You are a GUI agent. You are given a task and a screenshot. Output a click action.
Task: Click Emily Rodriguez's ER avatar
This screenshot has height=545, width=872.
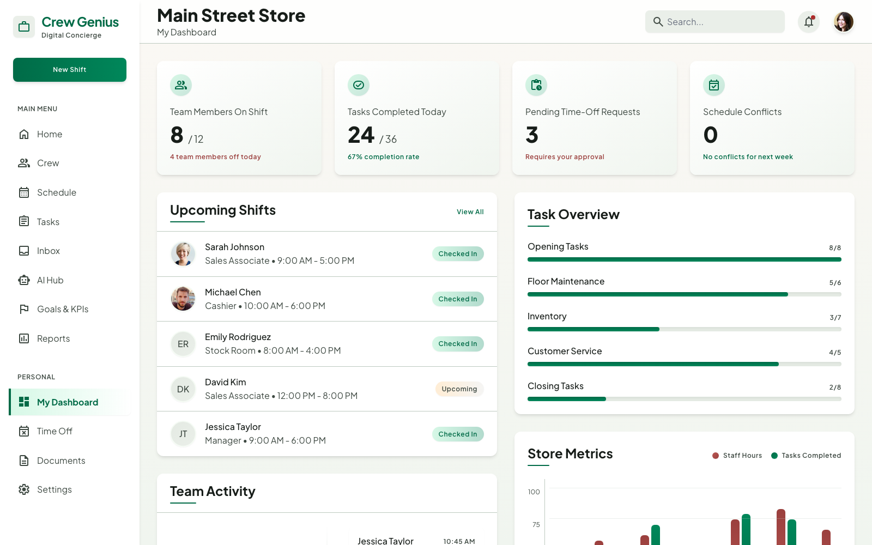click(x=183, y=344)
